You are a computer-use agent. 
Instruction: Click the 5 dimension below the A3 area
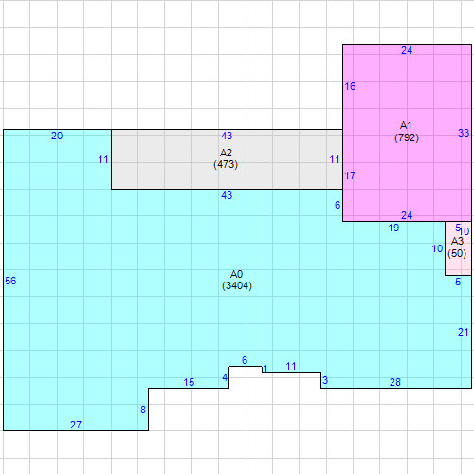(458, 282)
